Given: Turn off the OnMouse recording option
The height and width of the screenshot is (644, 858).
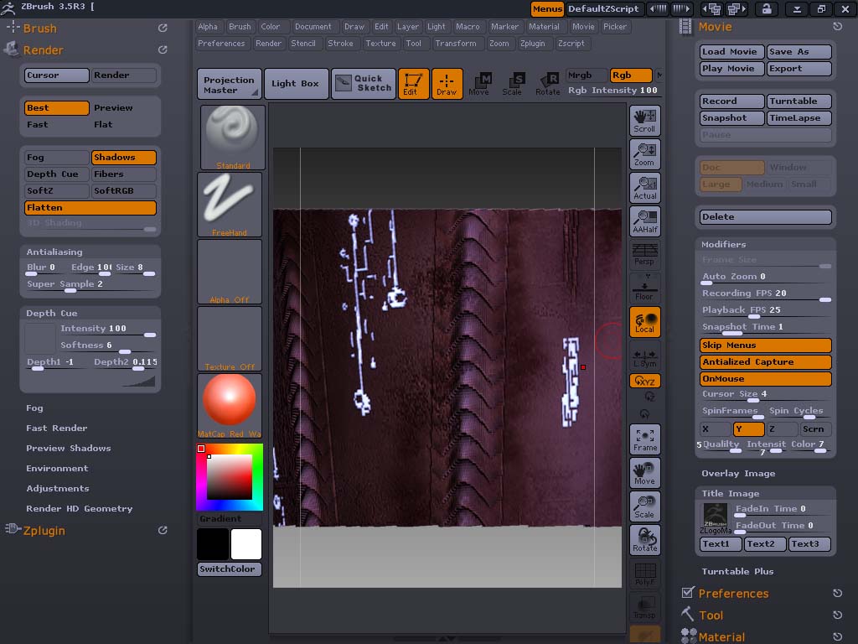Looking at the screenshot, I should [x=764, y=378].
